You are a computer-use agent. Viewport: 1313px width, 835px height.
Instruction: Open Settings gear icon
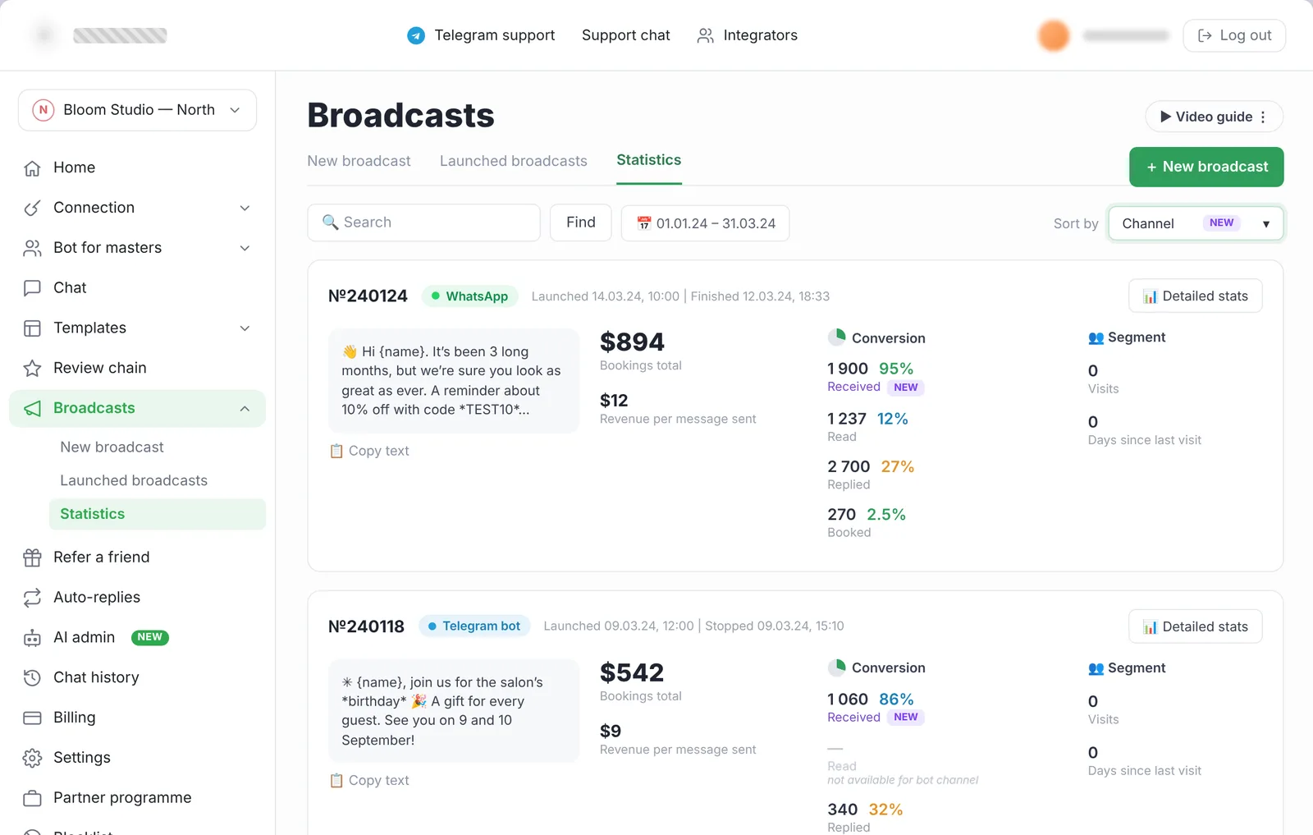[x=32, y=758]
